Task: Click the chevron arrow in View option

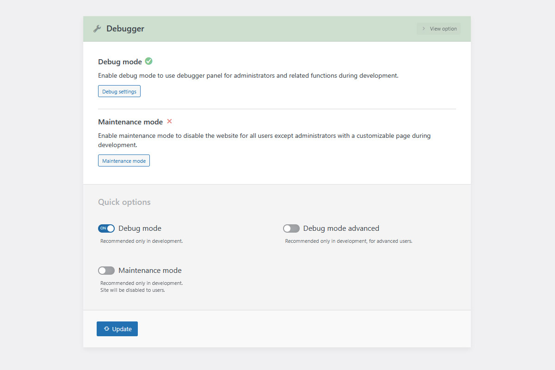Action: click(424, 29)
